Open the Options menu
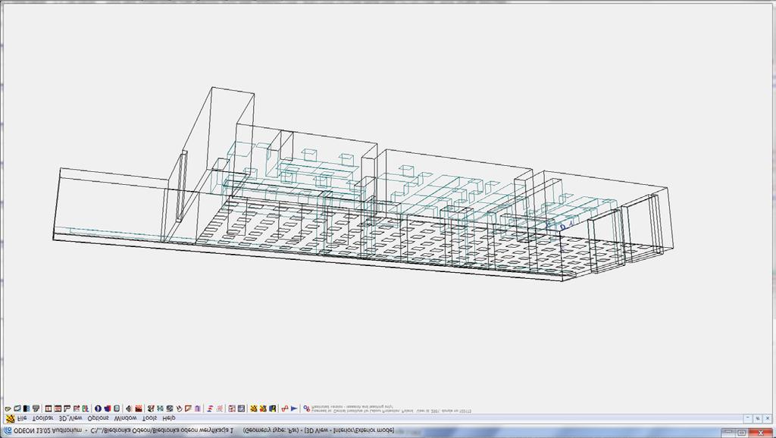776x438 pixels. pos(98,419)
